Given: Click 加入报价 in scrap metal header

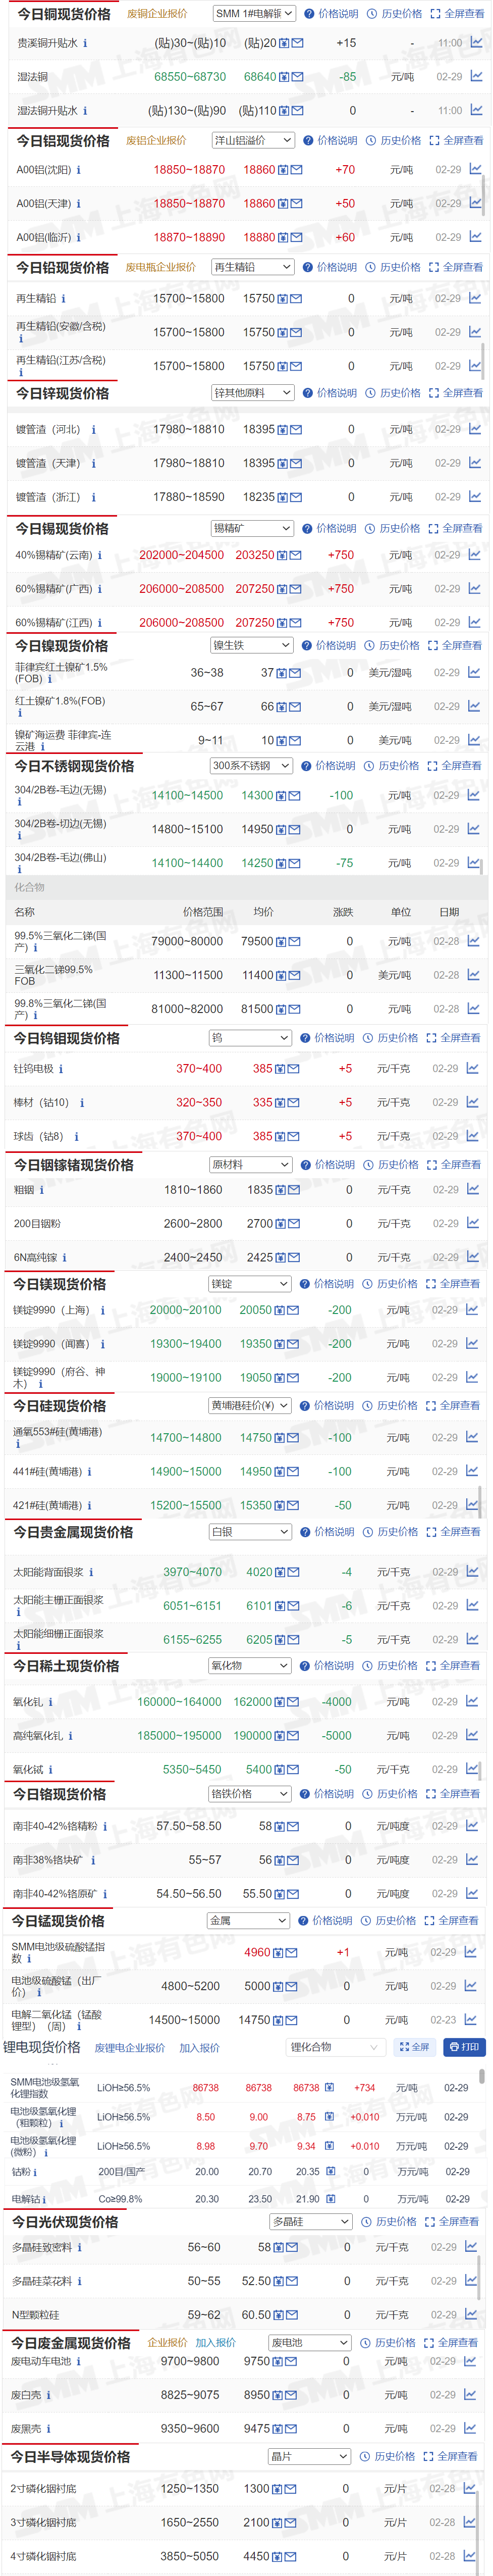Looking at the screenshot, I should [x=215, y=2342].
